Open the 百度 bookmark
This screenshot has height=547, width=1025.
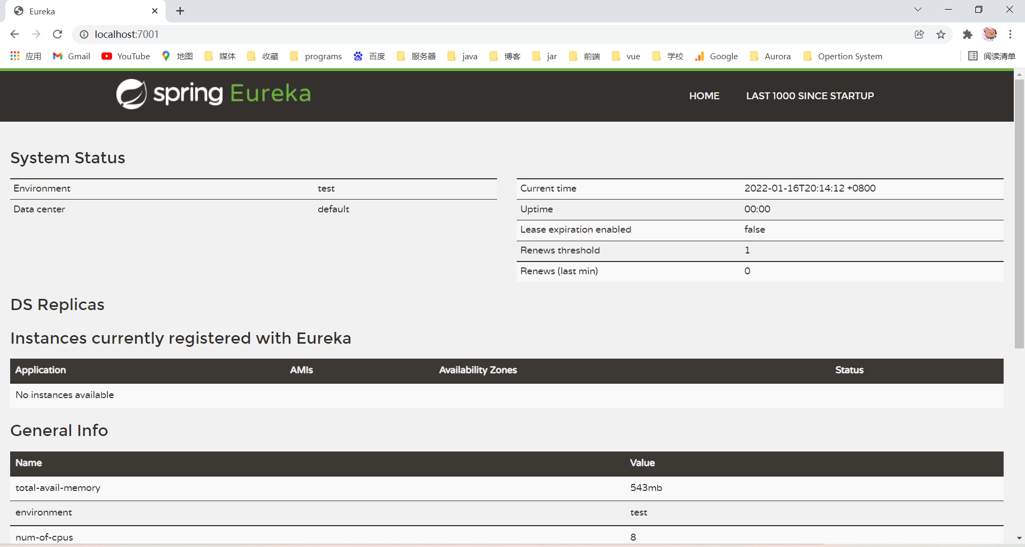[x=369, y=56]
